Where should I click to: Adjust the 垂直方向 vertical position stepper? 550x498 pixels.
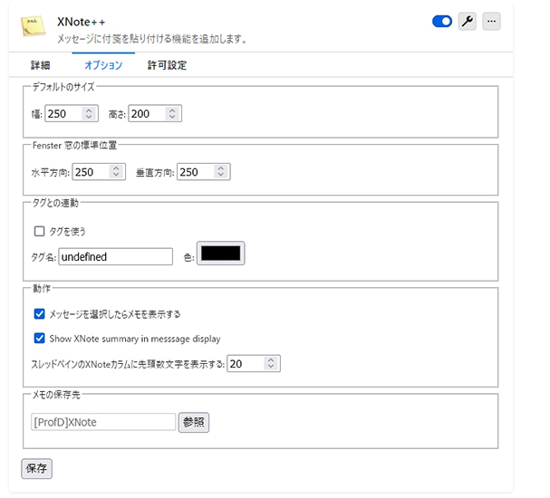(x=222, y=172)
